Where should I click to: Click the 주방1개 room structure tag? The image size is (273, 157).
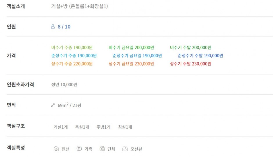pyautogui.click(x=104, y=127)
